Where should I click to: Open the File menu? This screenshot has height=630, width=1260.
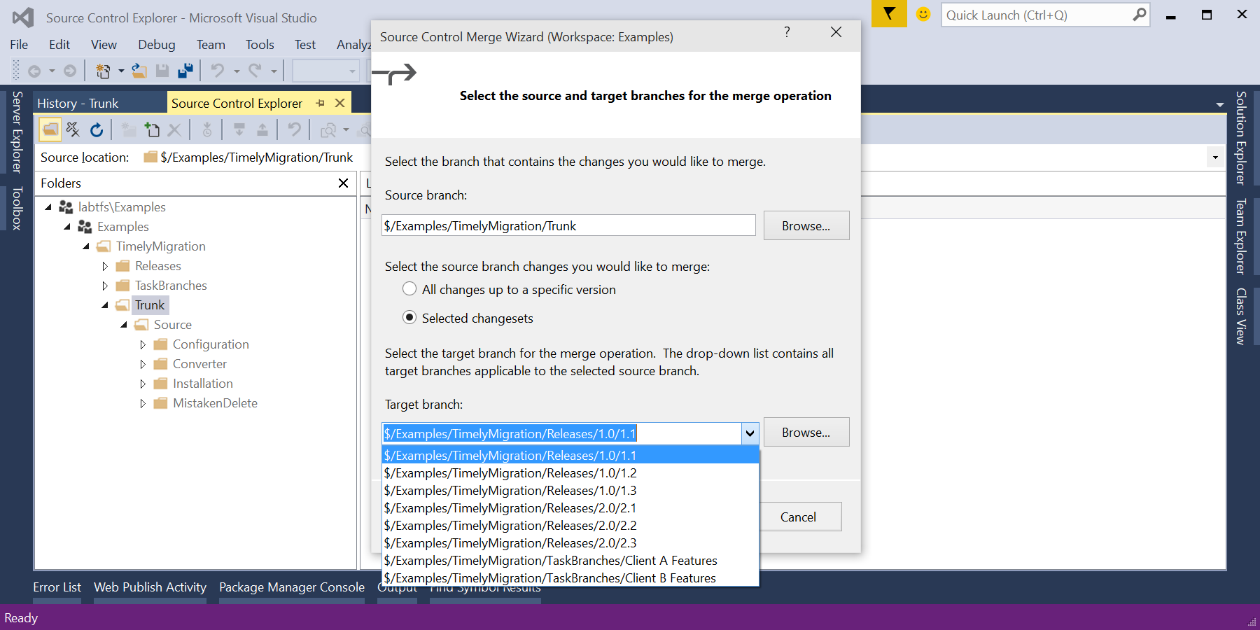(x=19, y=45)
